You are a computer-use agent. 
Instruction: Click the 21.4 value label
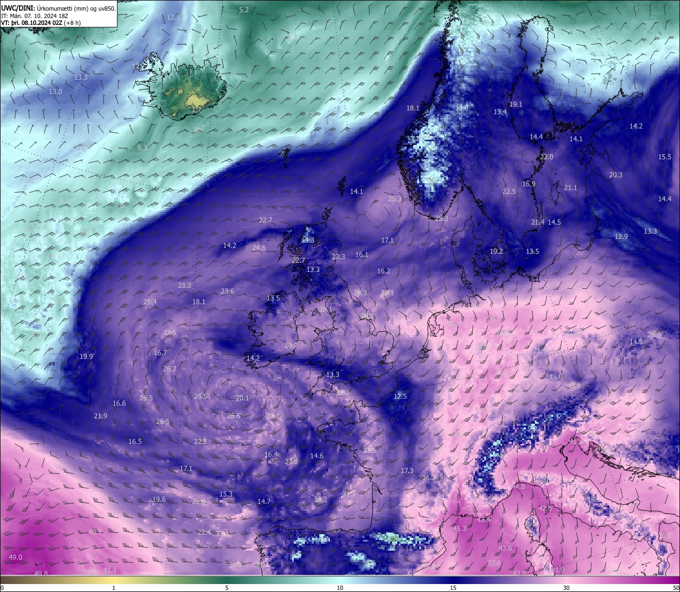[538, 222]
